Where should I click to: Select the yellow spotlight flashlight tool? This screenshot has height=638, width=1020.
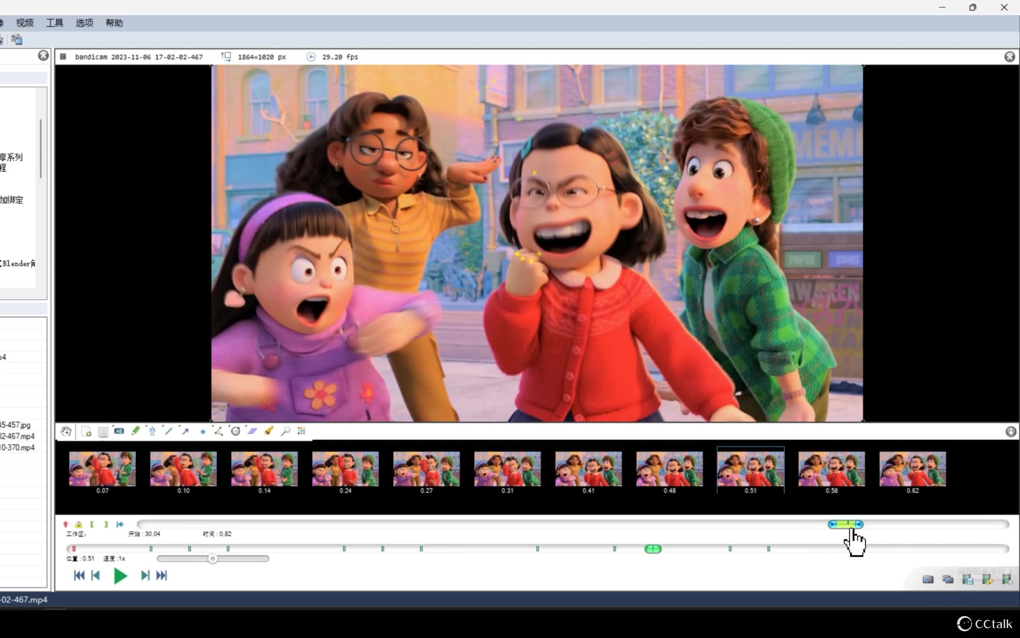[x=269, y=431]
